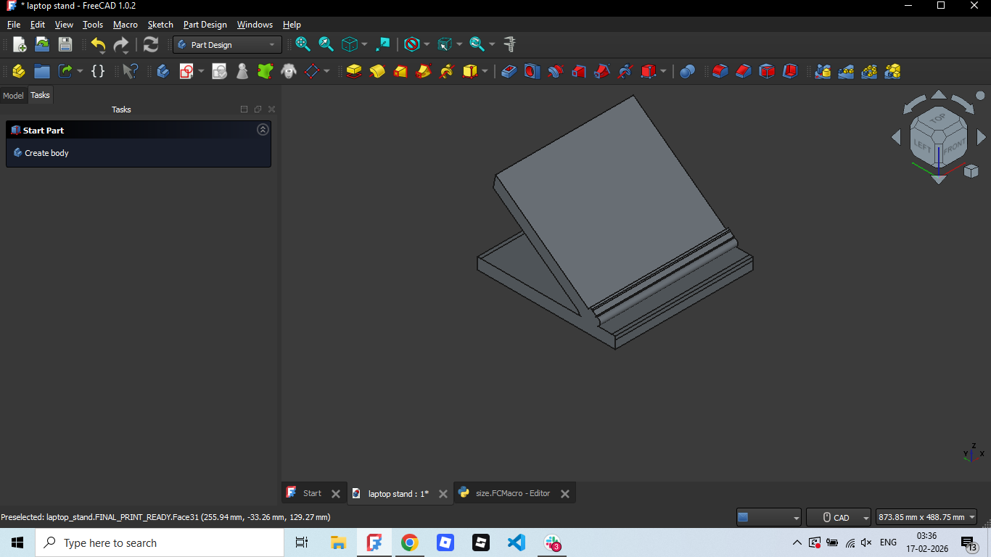Apply the Thickness tool
The width and height of the screenshot is (991, 557).
[790, 71]
